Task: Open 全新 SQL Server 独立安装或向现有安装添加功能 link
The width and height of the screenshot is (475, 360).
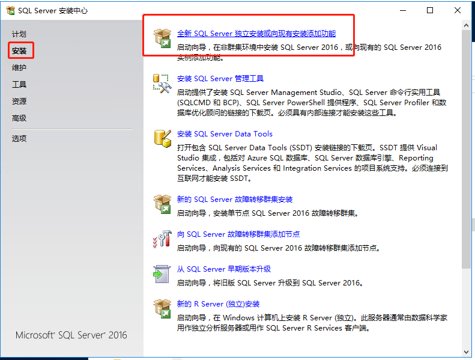Action: point(256,34)
